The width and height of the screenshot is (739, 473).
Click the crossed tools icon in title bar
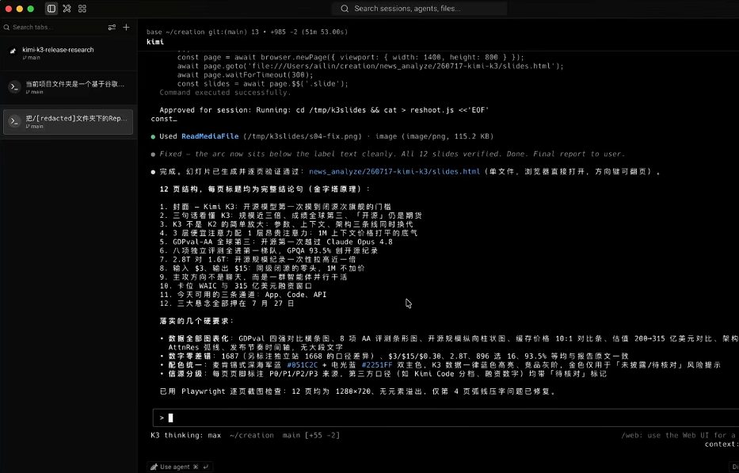(67, 9)
